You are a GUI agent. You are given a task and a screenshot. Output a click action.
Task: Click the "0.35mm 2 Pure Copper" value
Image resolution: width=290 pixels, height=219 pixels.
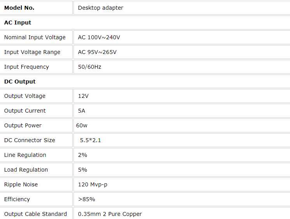pos(110,214)
